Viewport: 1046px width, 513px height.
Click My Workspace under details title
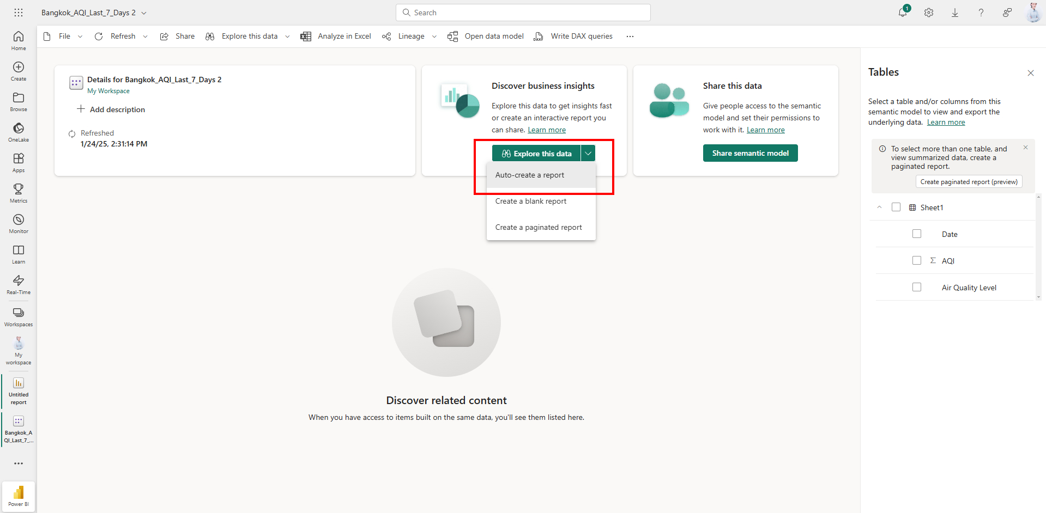(x=108, y=91)
